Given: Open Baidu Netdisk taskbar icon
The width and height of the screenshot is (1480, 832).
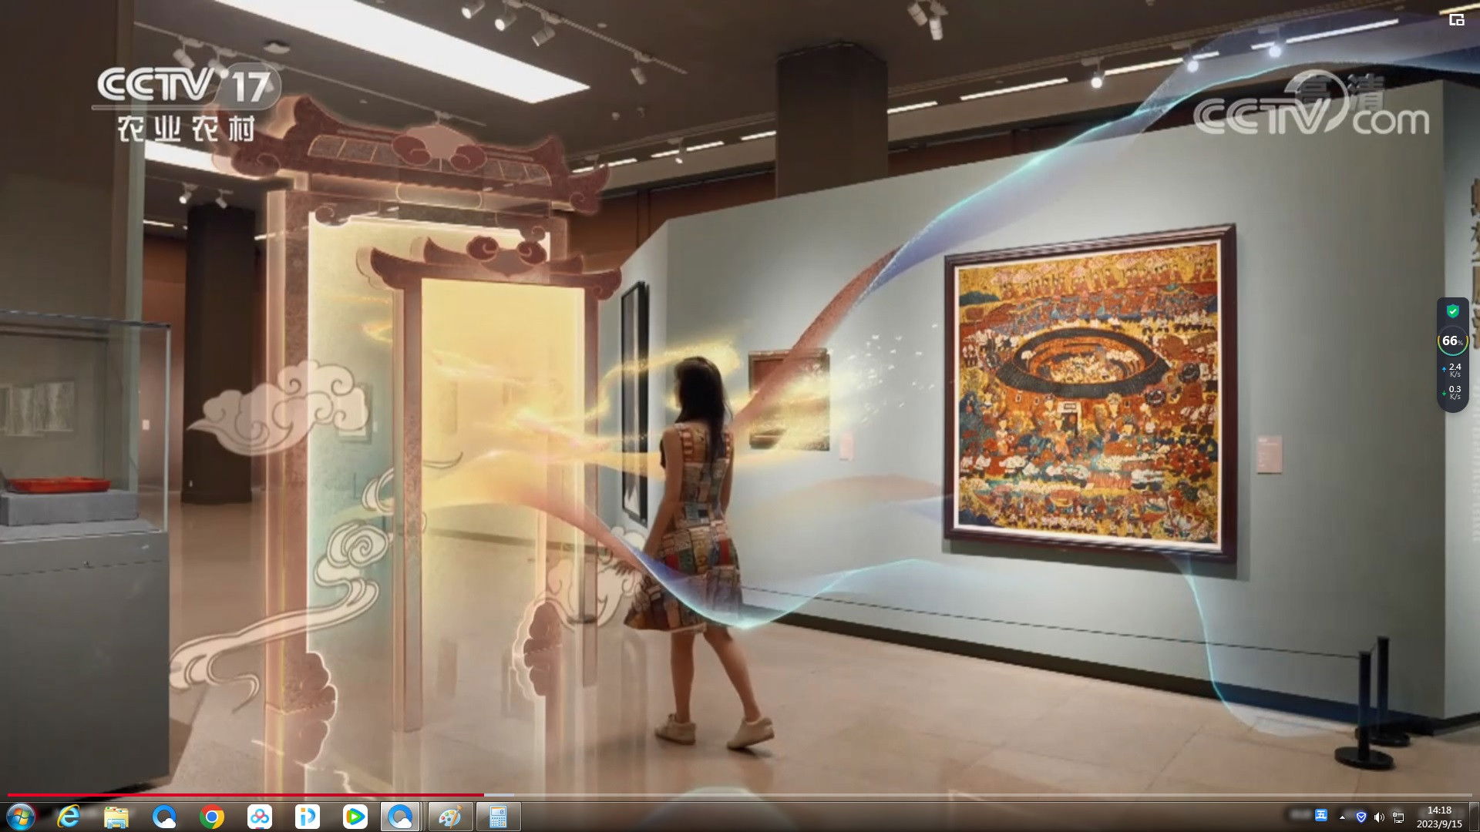Looking at the screenshot, I should [260, 817].
